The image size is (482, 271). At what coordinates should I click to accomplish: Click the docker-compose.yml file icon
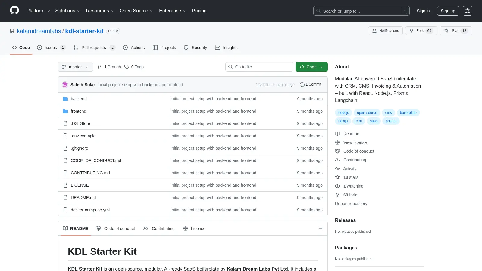tap(65, 210)
